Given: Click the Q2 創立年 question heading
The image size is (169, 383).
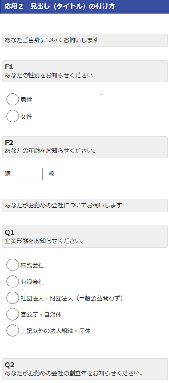Looking at the screenshot, I should pyautogui.click(x=85, y=369).
